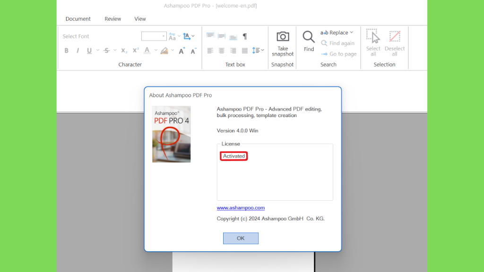Click the Activated license text
484x272 pixels.
coord(233,156)
